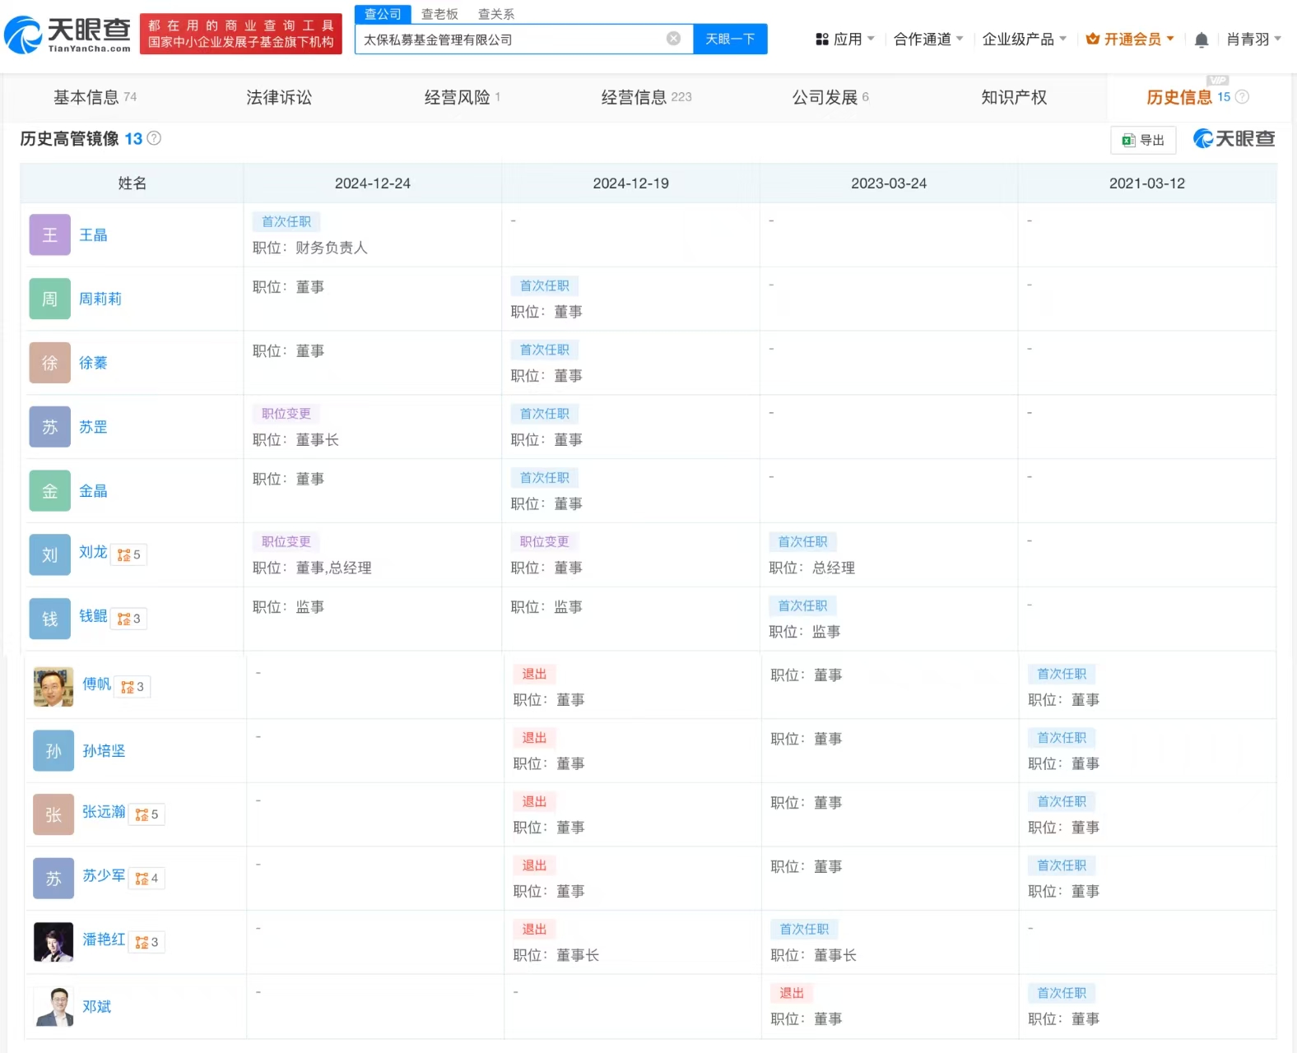Viewport: 1297px width, 1053px height.
Task: Click 孙培坚's avatar icon
Action: pyautogui.click(x=53, y=751)
